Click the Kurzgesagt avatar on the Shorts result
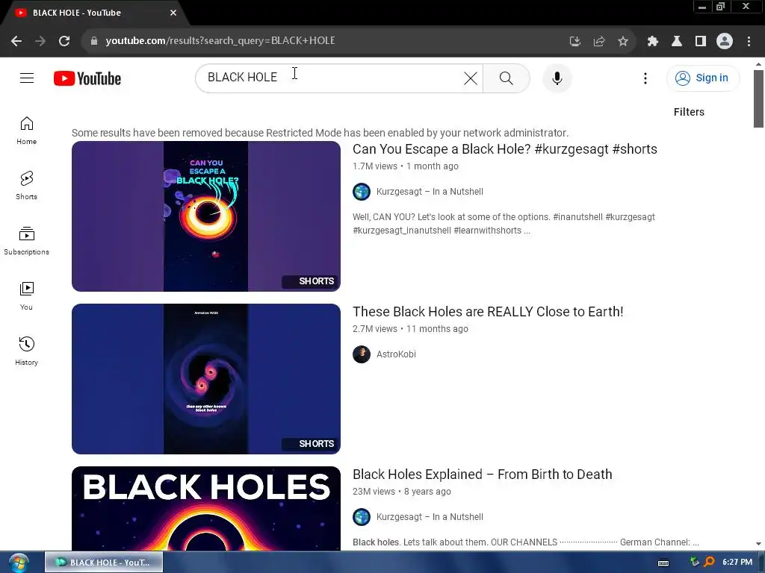Viewport: 765px width, 573px height. click(362, 192)
